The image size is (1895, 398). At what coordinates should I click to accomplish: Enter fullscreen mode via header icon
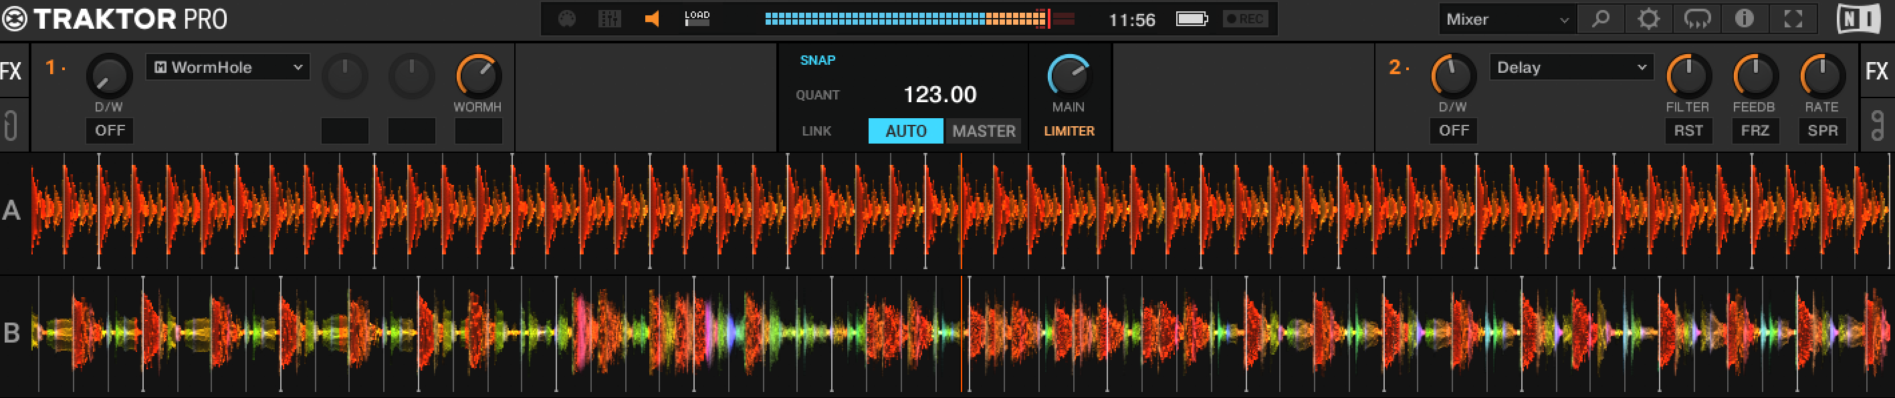[1793, 19]
